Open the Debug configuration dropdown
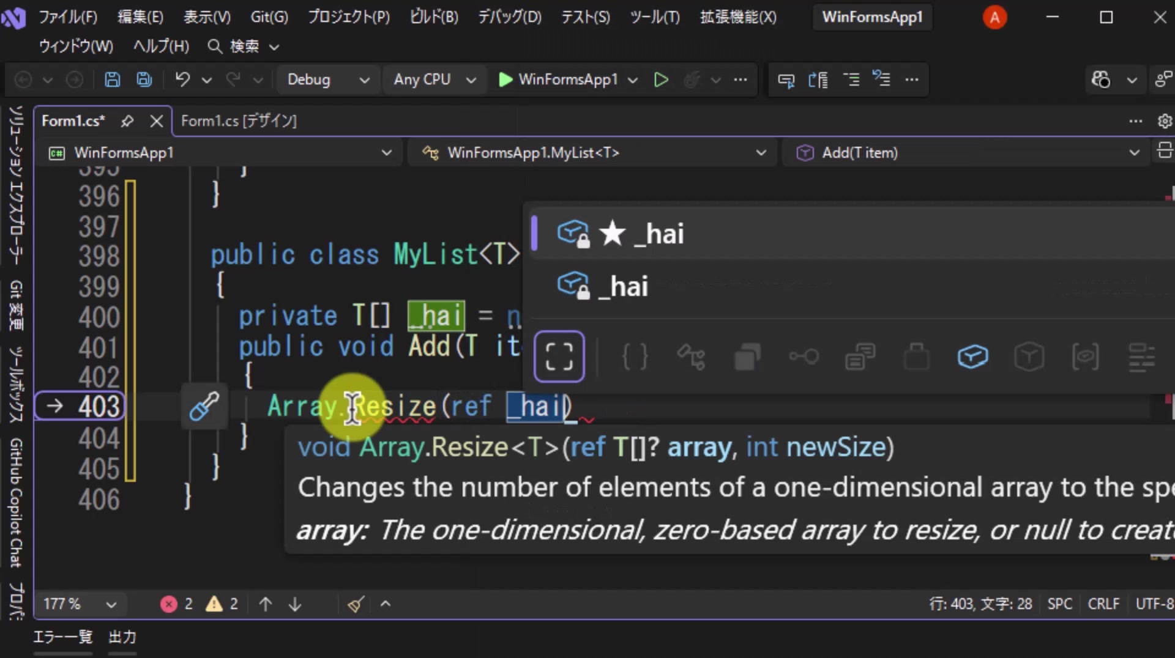The image size is (1175, 658). (328, 79)
